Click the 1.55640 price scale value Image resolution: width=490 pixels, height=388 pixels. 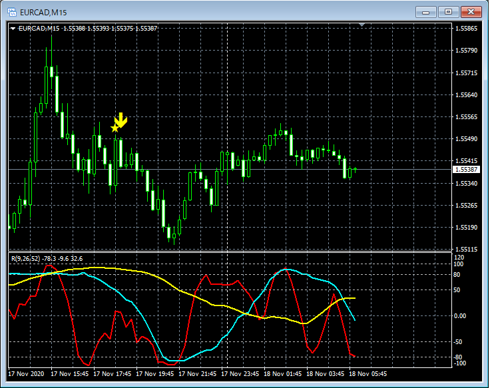coord(466,95)
